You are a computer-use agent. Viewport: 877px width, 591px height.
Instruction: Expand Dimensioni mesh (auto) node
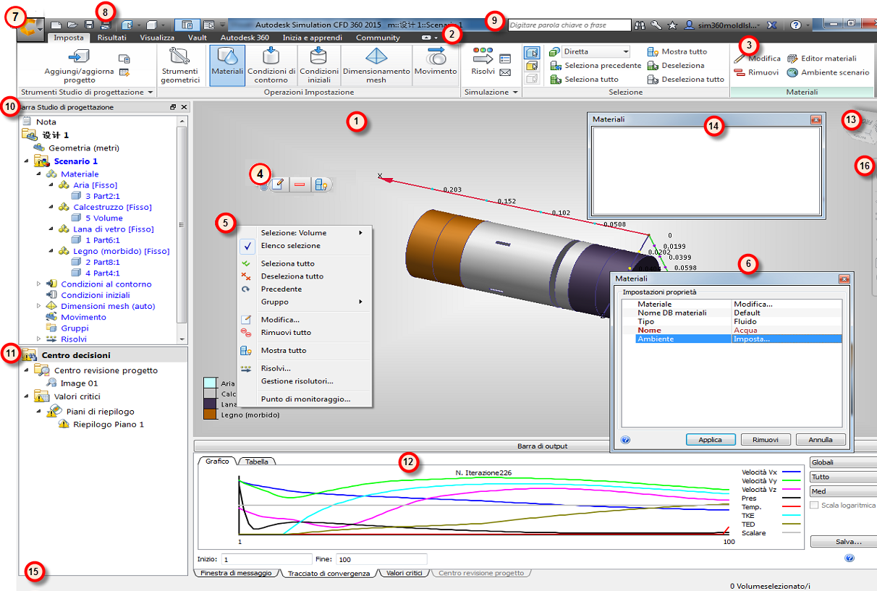tap(39, 306)
